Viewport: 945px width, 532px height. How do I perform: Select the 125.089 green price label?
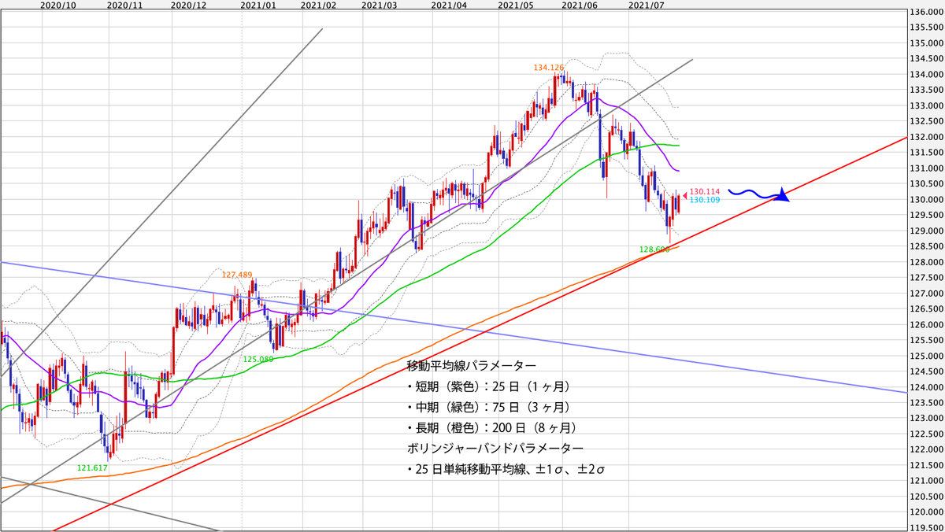coord(258,359)
